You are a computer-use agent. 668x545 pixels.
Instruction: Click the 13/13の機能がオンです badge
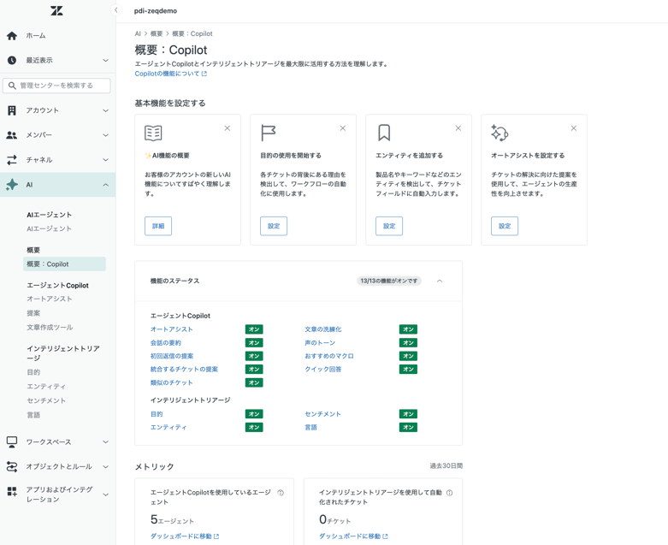tap(389, 281)
